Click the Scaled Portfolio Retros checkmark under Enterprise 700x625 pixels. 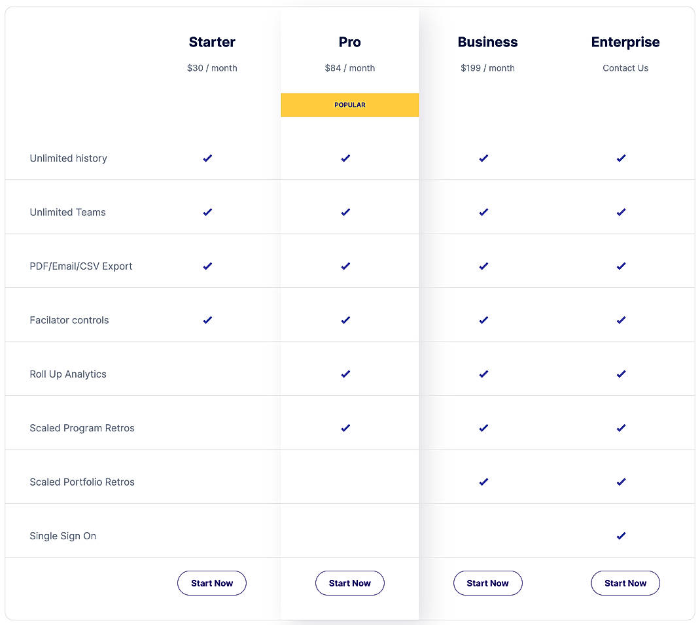click(x=621, y=482)
